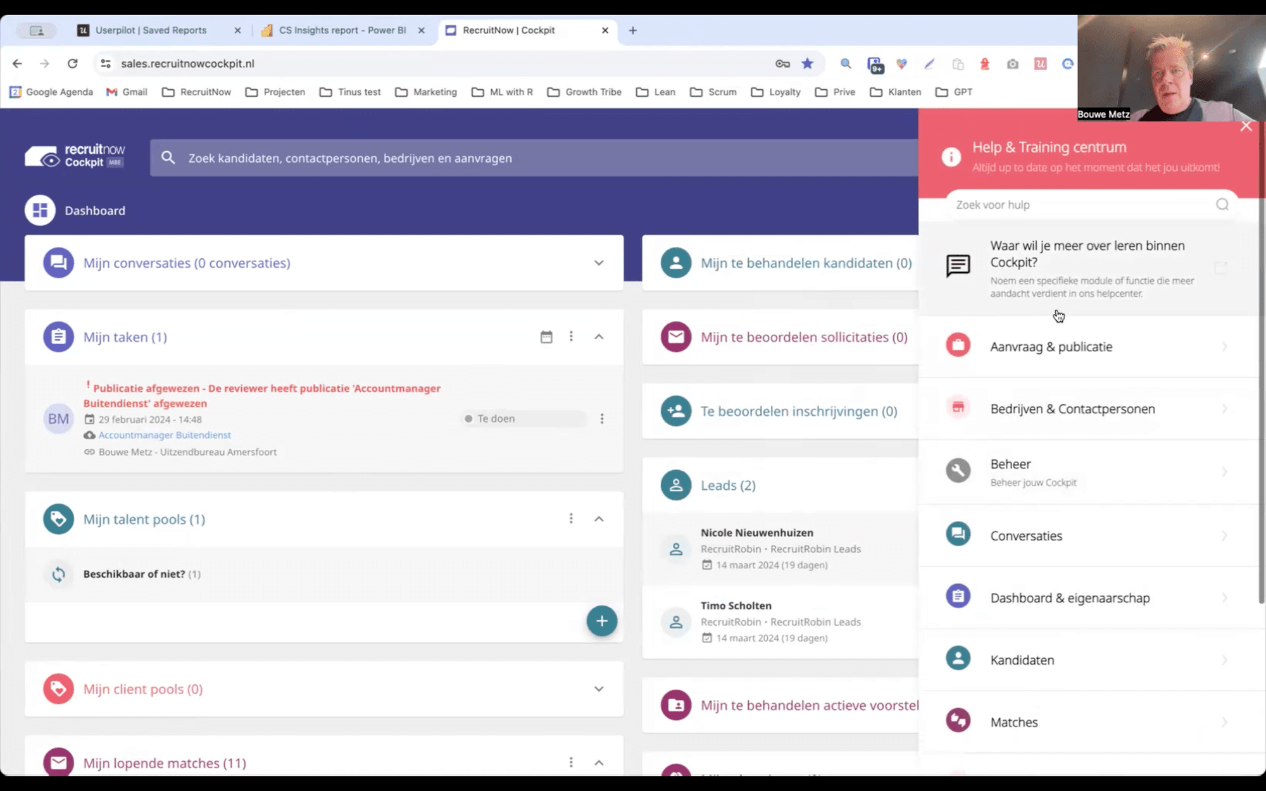This screenshot has height=791, width=1266.
Task: Click the search magnifier in the top search bar
Action: coord(167,158)
